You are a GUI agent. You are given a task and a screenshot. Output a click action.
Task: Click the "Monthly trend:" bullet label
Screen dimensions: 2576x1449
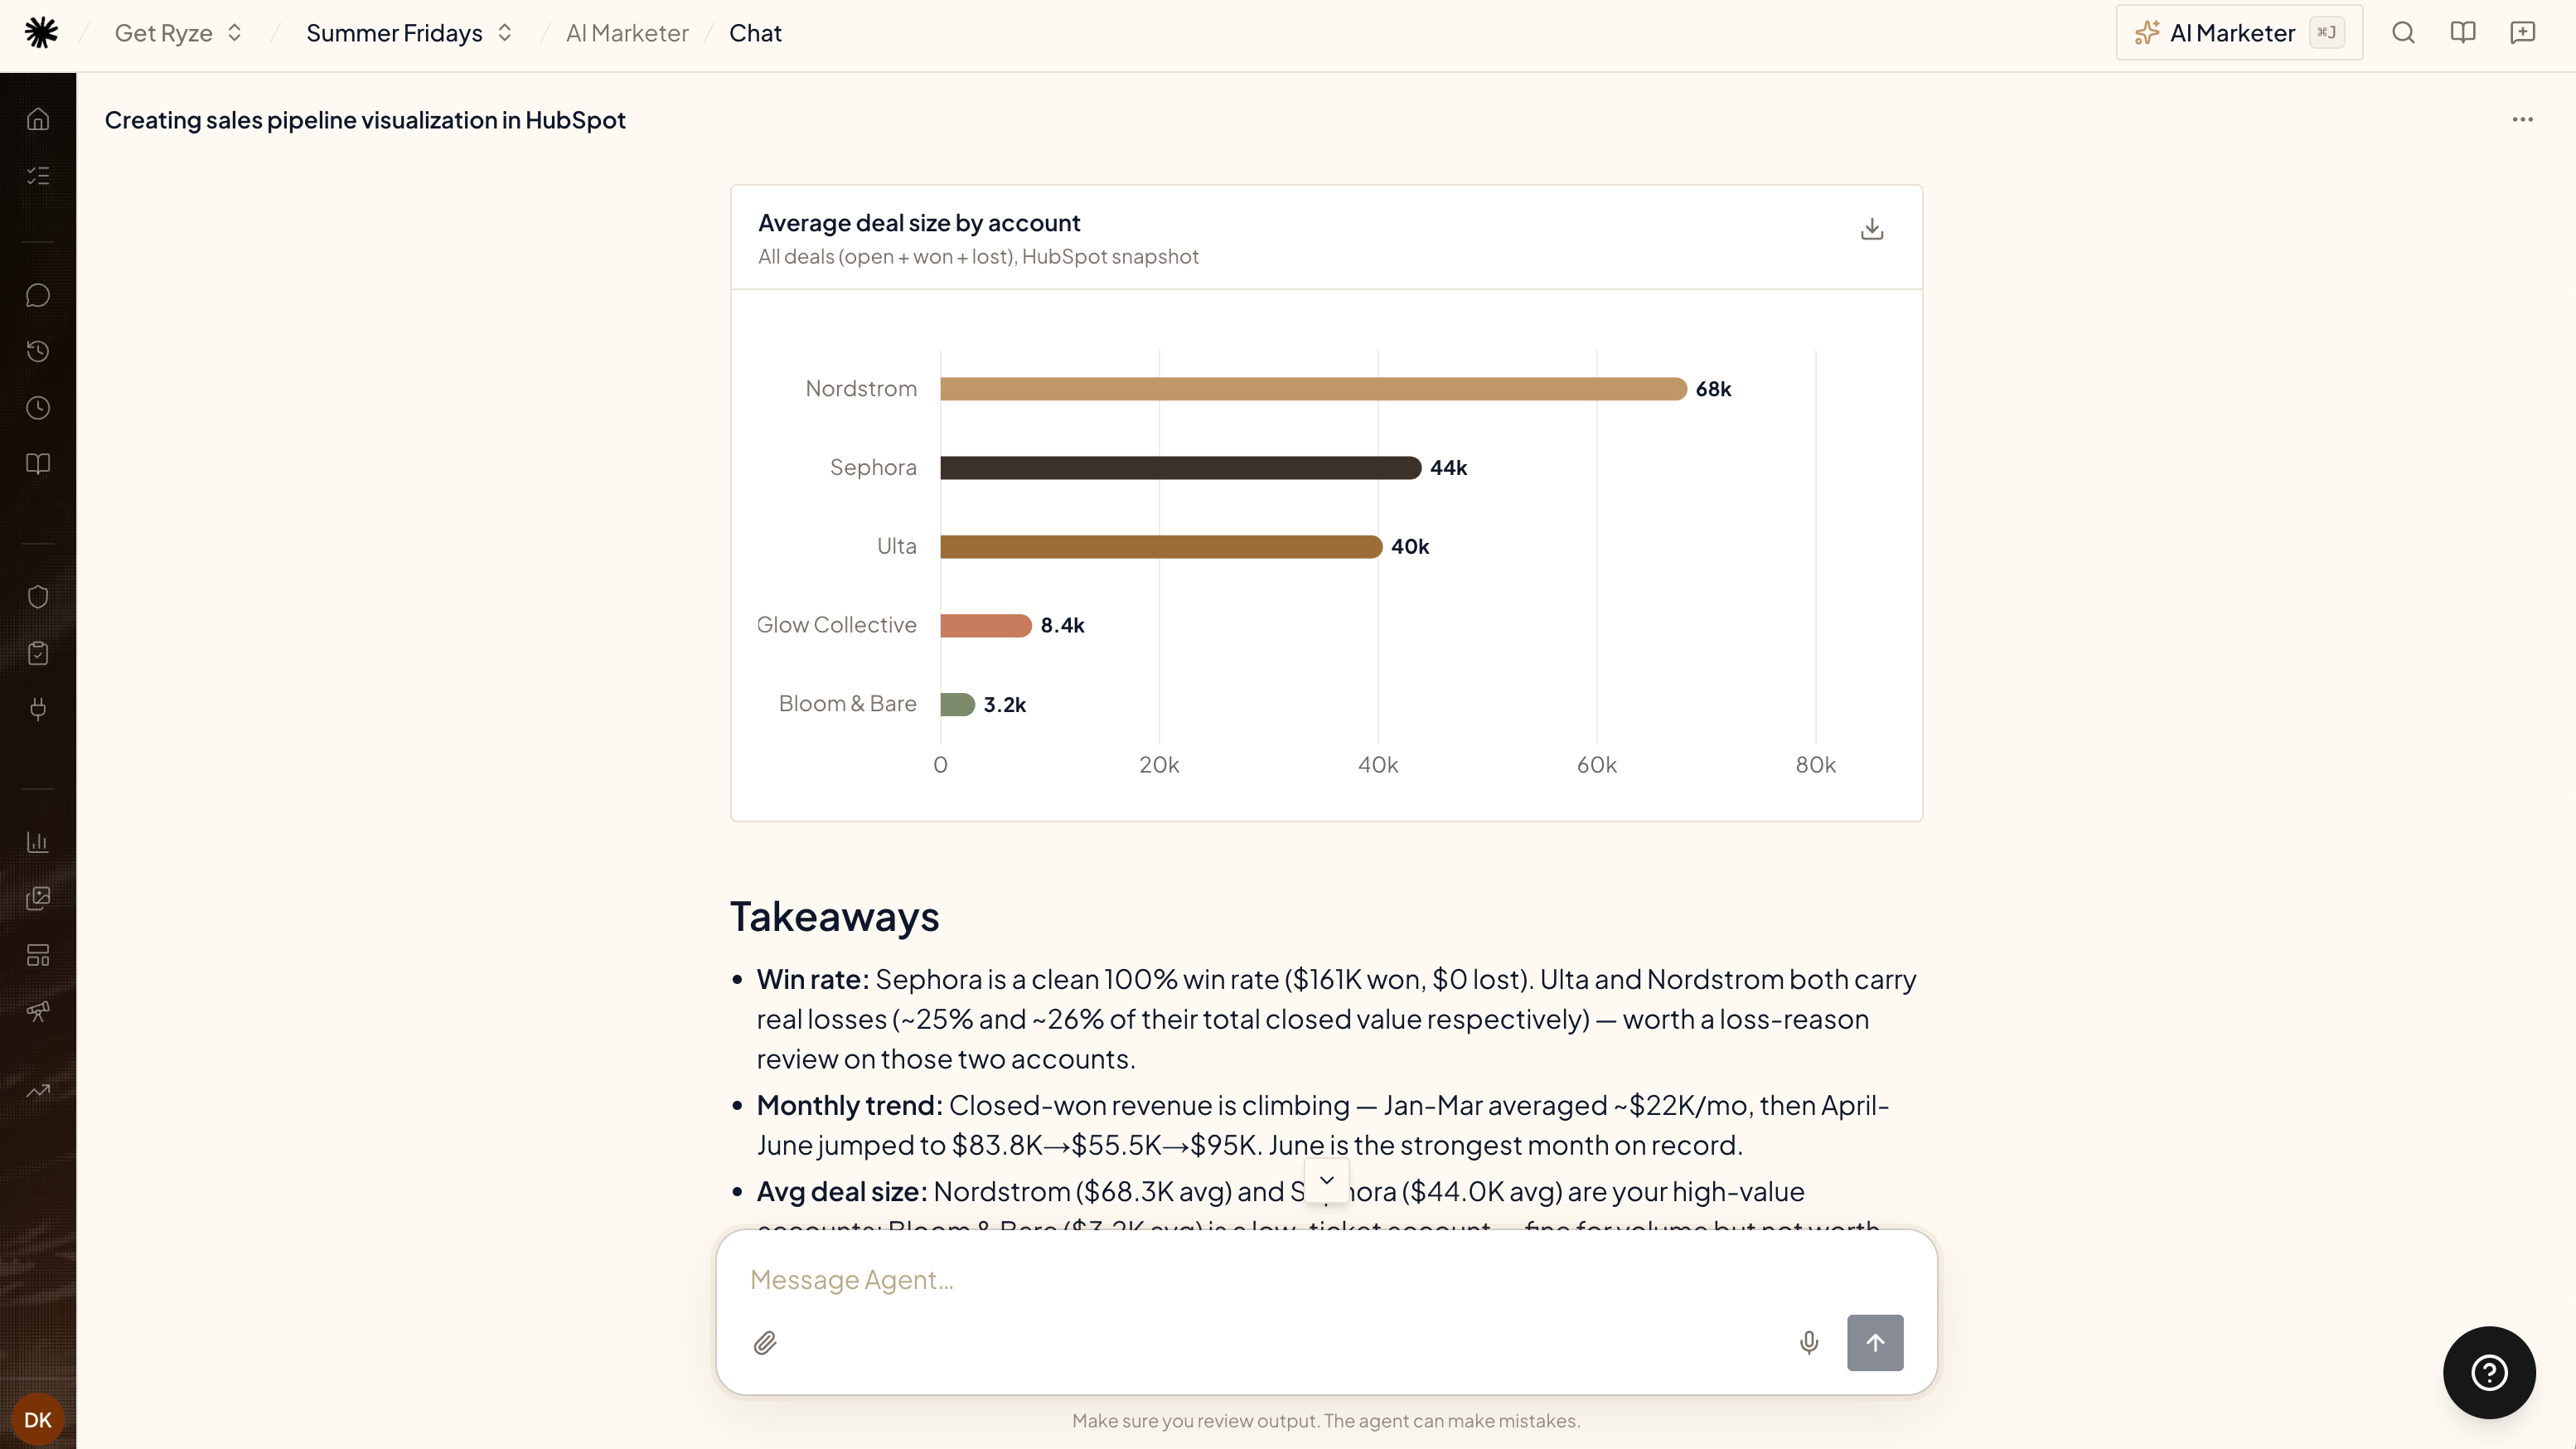[x=850, y=1105]
